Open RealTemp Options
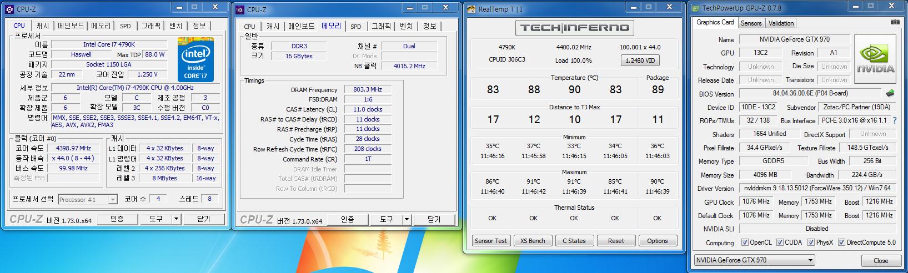The image size is (908, 273). coord(658,241)
